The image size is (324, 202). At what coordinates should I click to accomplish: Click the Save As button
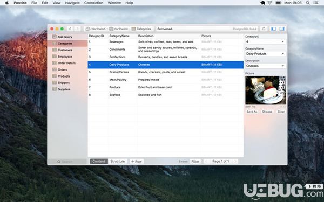(x=252, y=112)
